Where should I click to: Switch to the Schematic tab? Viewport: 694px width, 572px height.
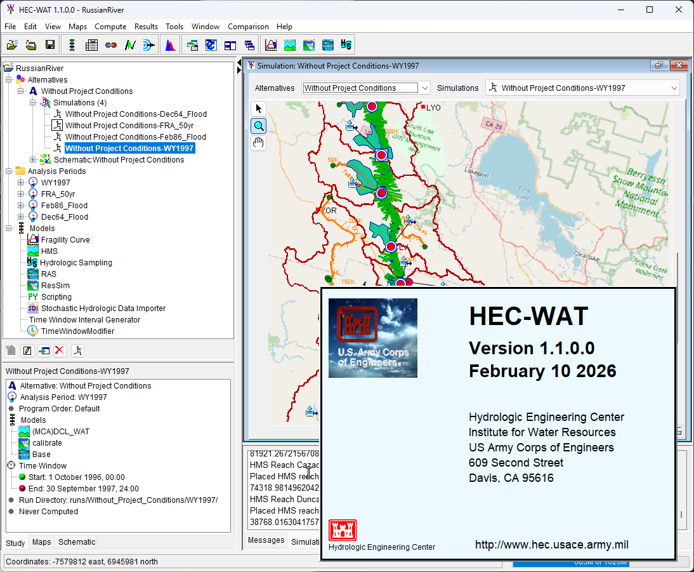pyautogui.click(x=77, y=542)
